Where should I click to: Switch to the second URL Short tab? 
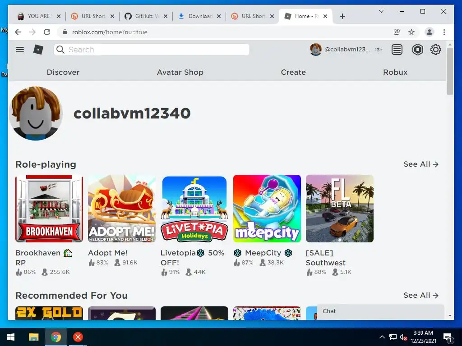point(253,16)
